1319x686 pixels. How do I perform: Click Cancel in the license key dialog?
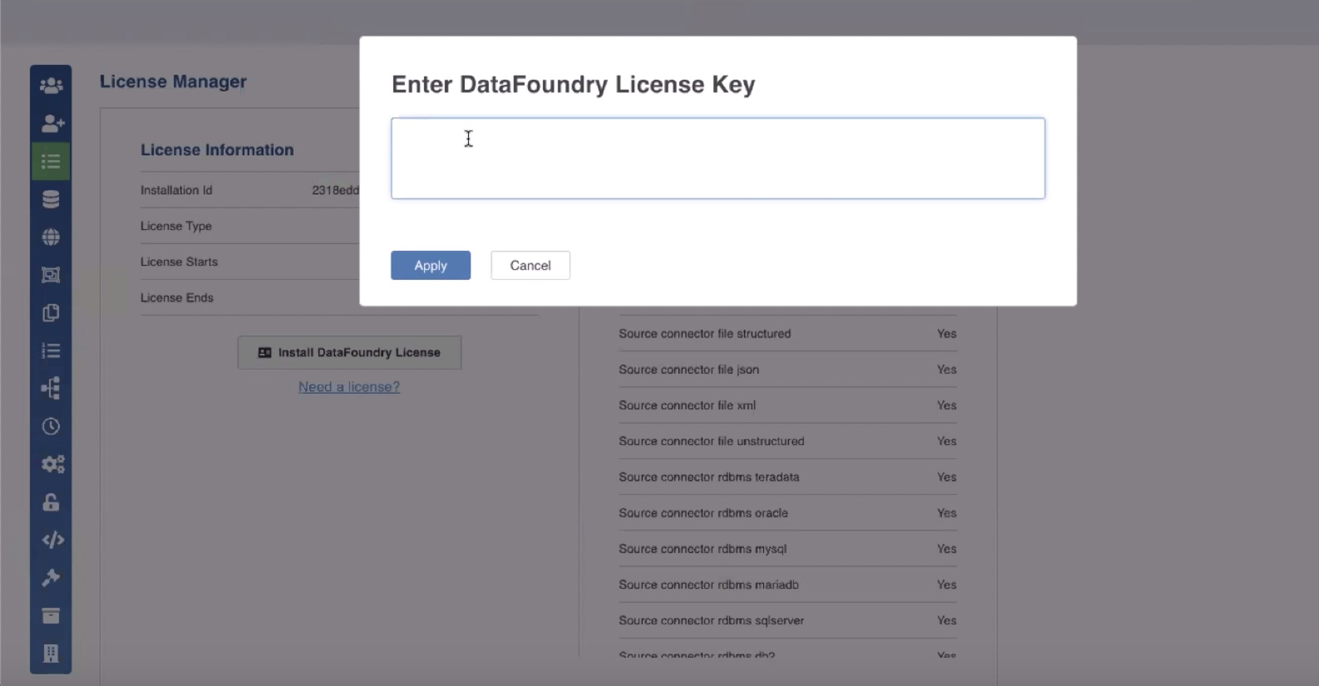[530, 265]
